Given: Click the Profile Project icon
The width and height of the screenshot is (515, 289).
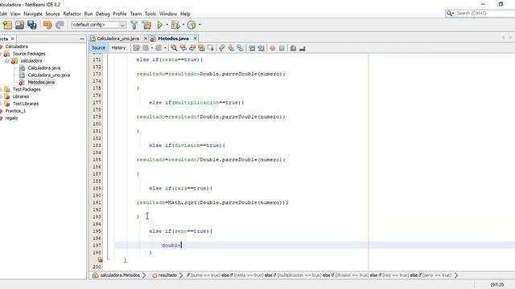Looking at the screenshot, I should point(192,25).
